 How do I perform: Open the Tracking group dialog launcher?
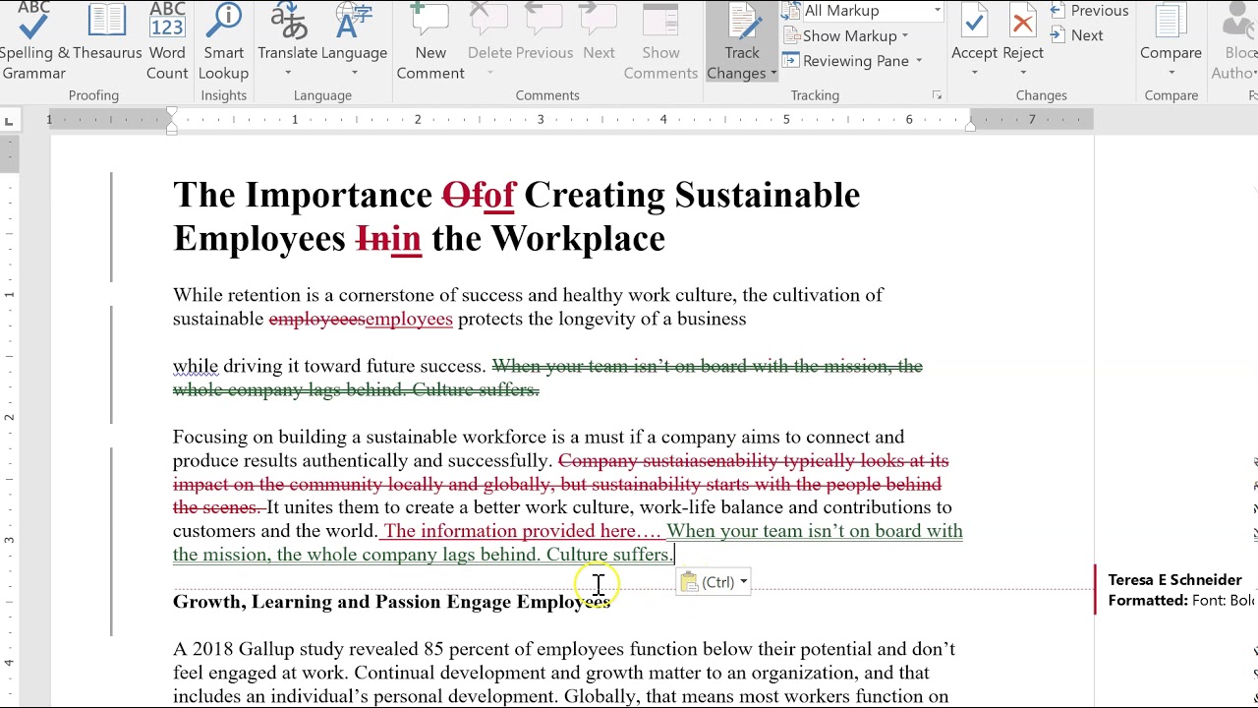pyautogui.click(x=937, y=95)
